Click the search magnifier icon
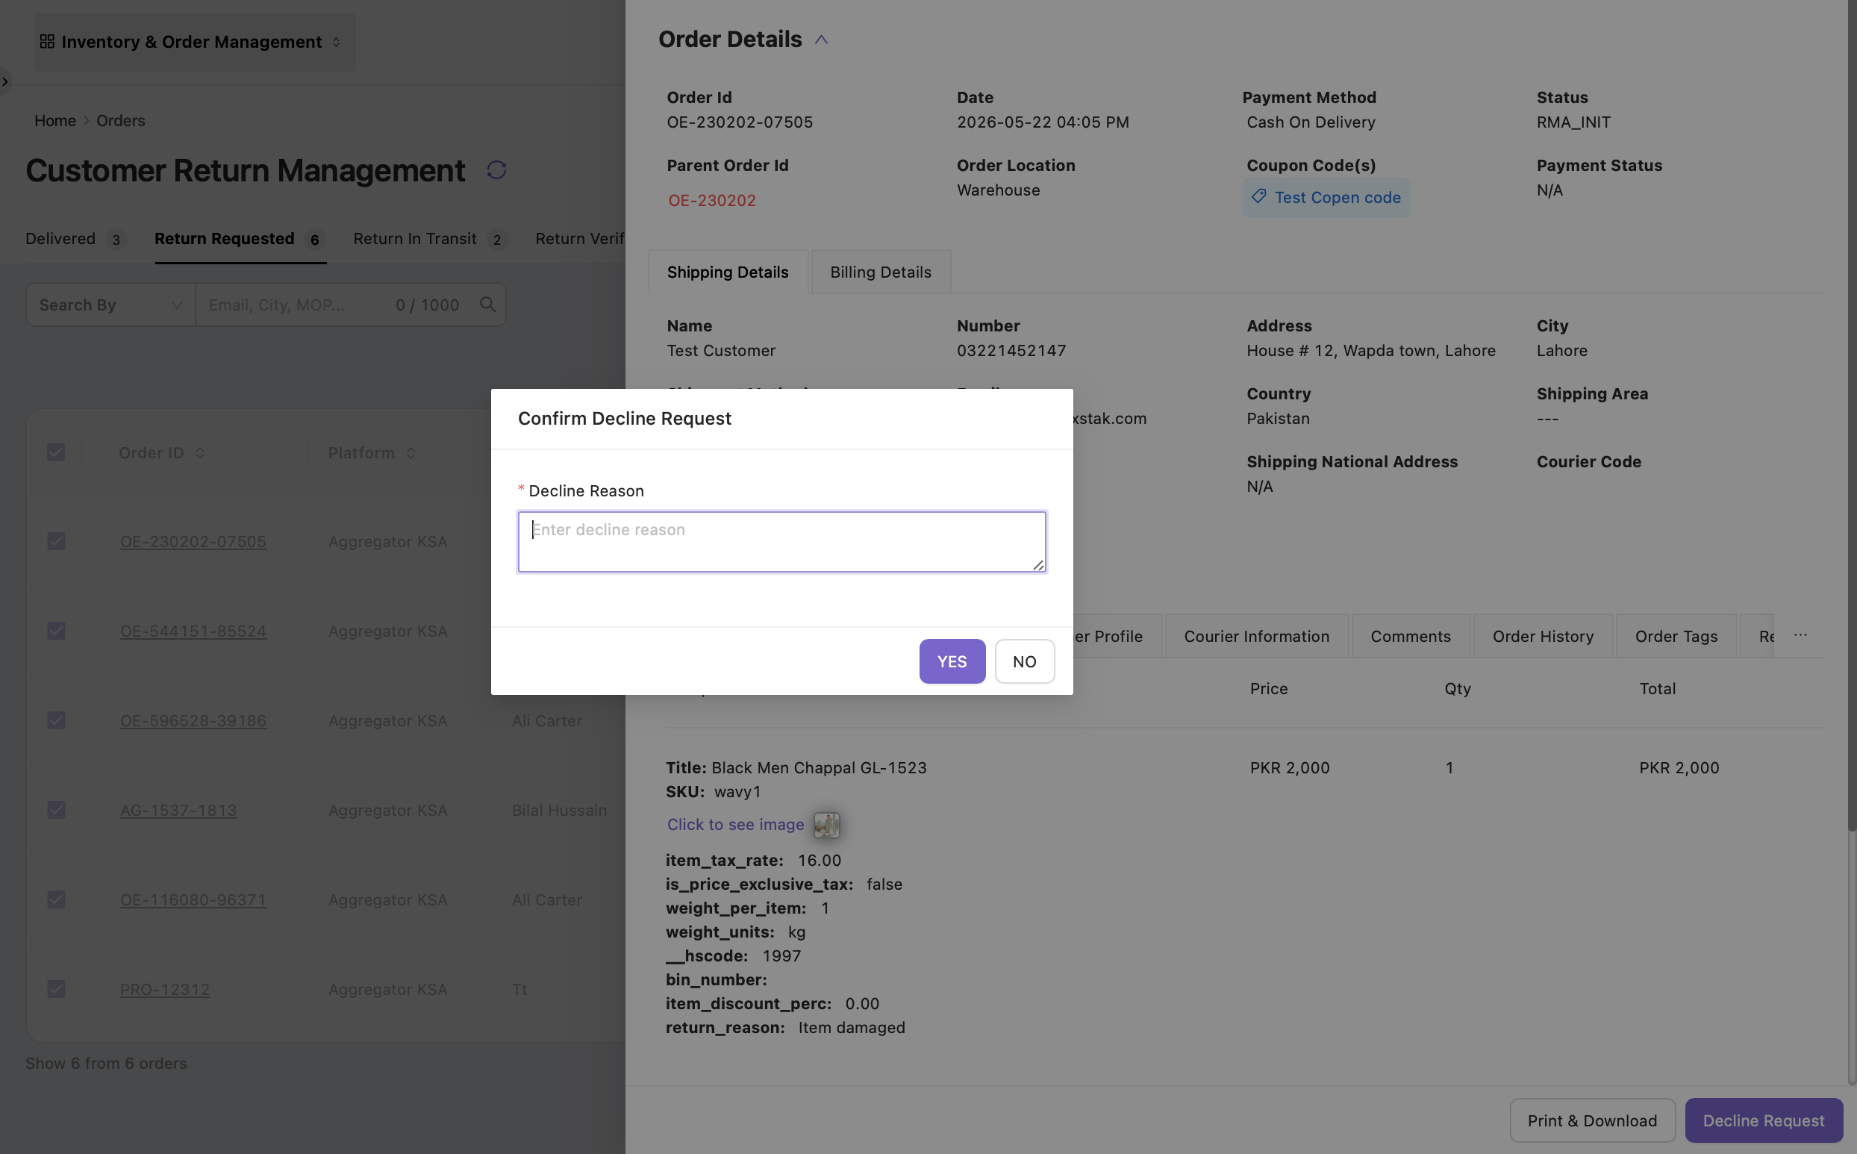This screenshot has width=1857, height=1154. pos(487,305)
